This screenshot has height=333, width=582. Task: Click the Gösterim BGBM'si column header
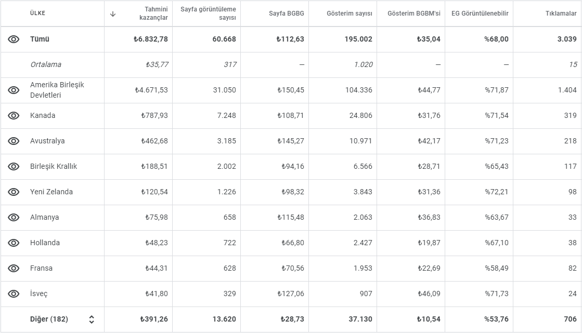(414, 14)
